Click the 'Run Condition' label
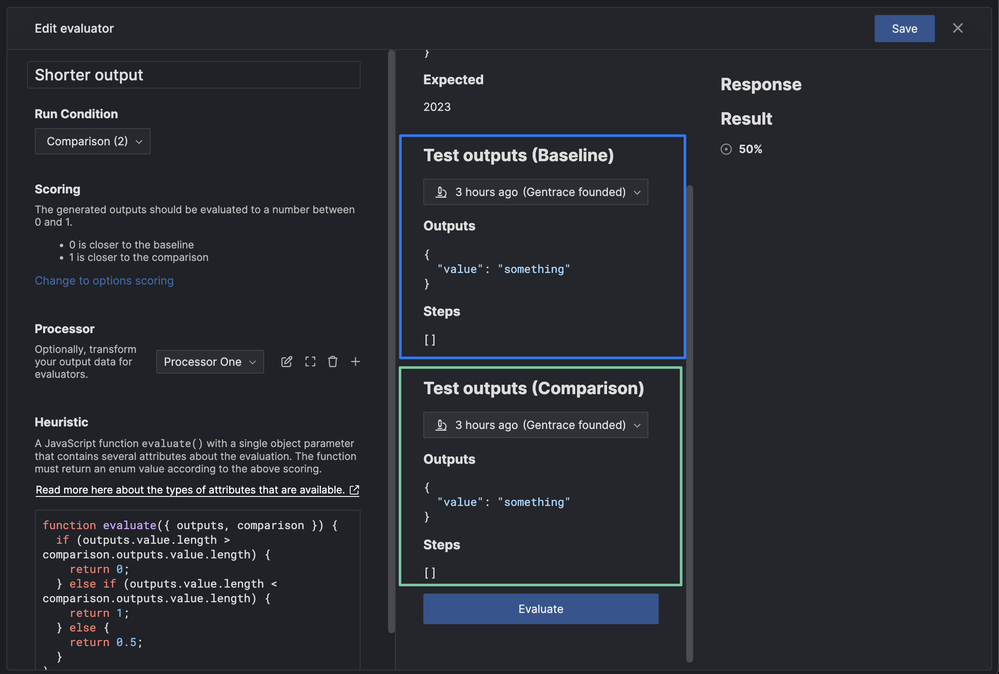Image resolution: width=999 pixels, height=674 pixels. tap(76, 114)
